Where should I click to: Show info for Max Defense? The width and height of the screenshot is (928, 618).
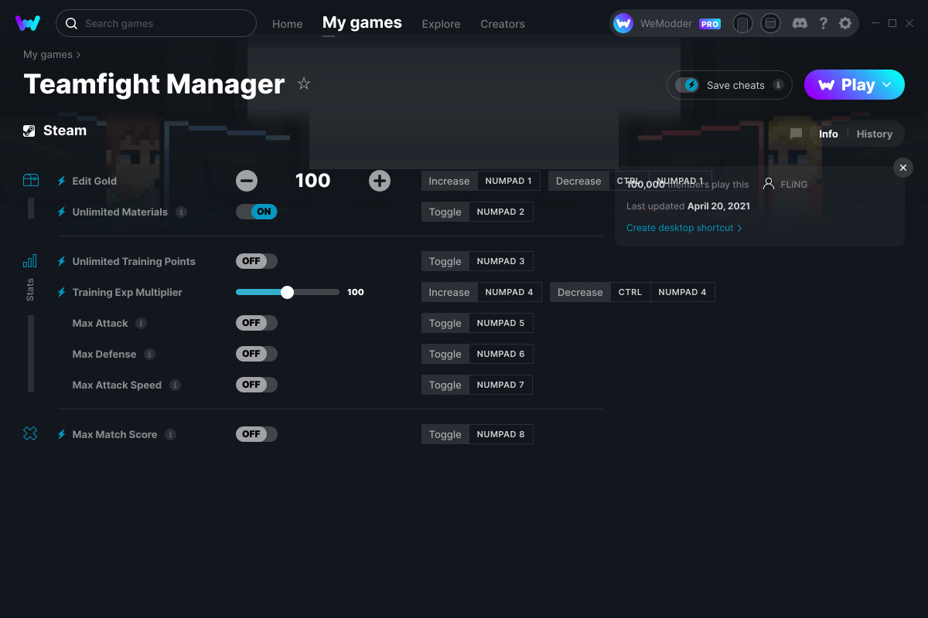click(149, 354)
